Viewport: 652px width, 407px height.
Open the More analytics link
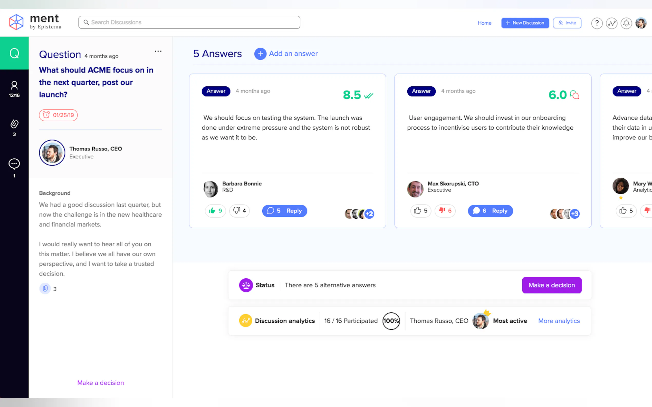pyautogui.click(x=559, y=321)
